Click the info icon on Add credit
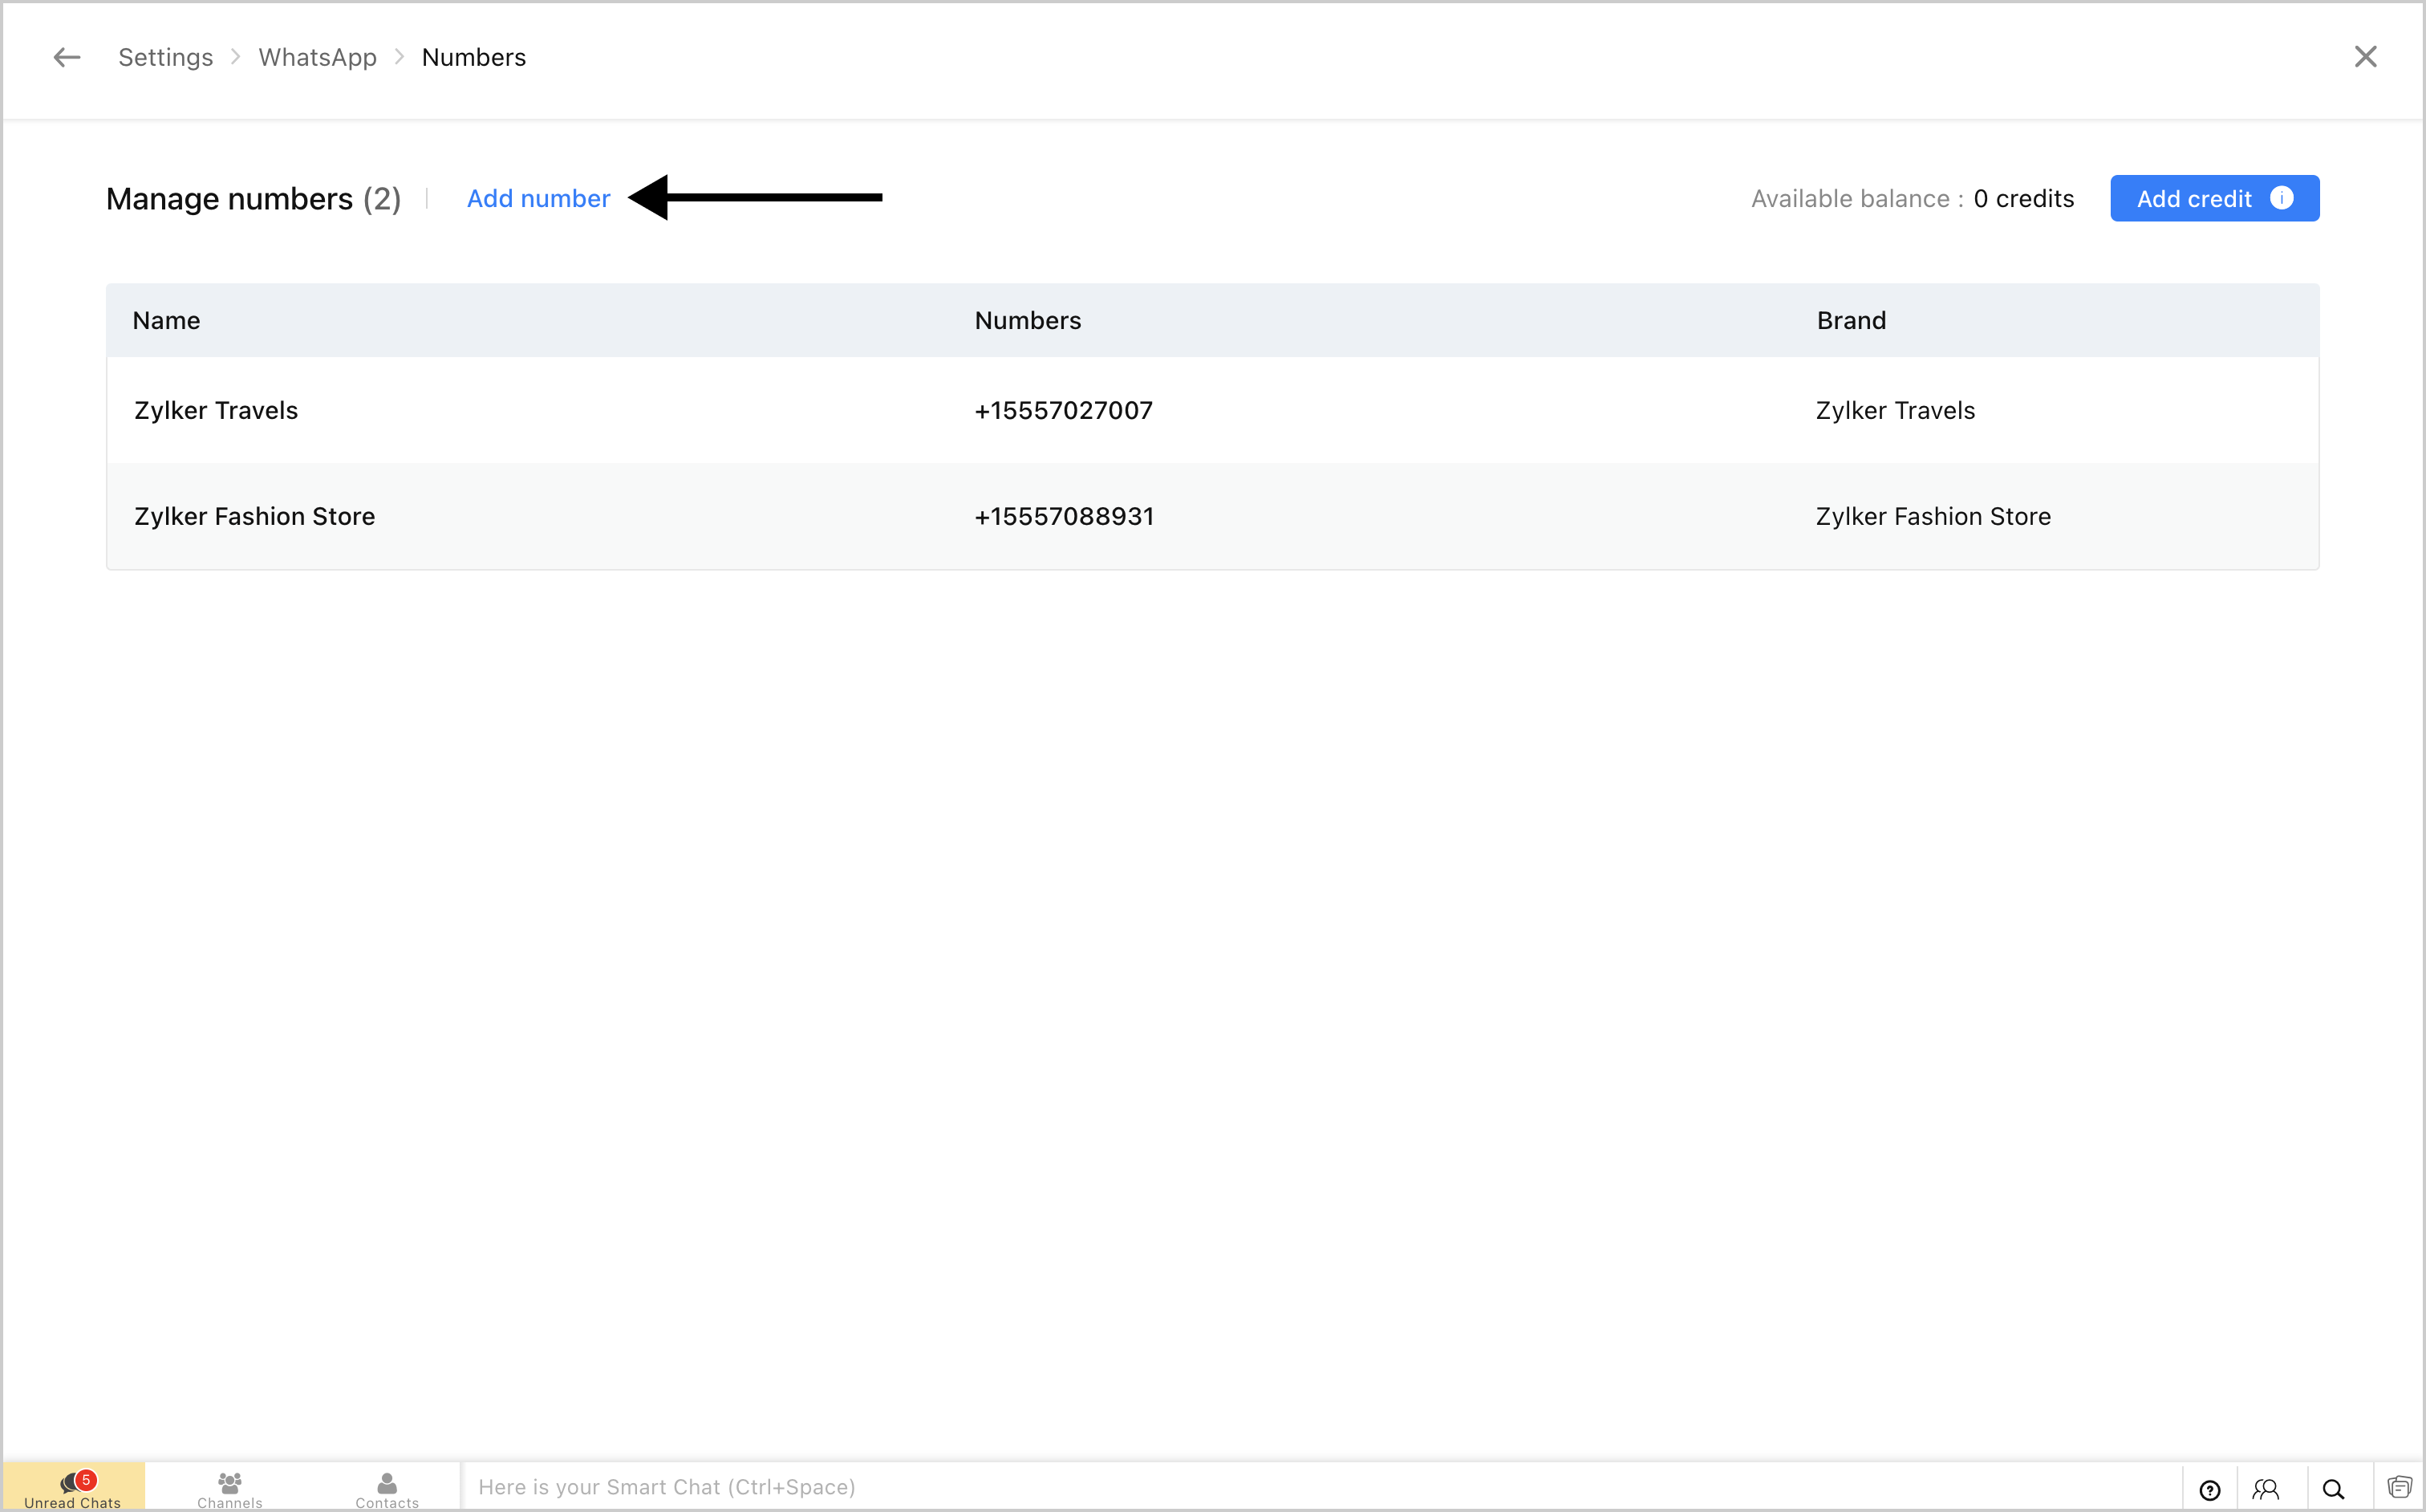This screenshot has width=2426, height=1512. click(x=2282, y=198)
